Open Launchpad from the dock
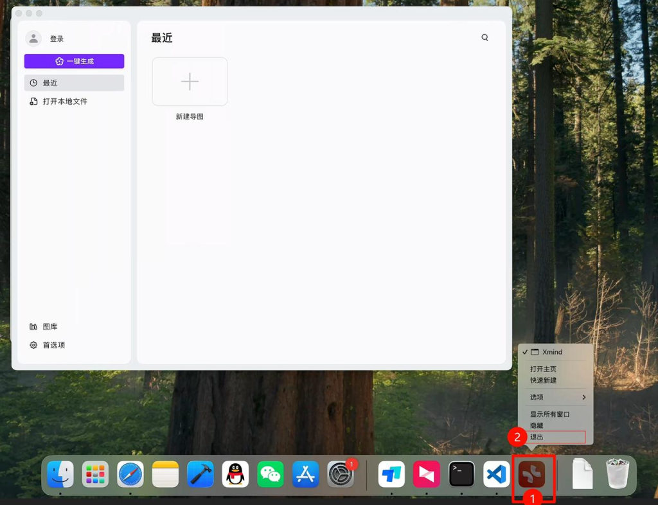Viewport: 658px width, 505px height. pyautogui.click(x=95, y=474)
